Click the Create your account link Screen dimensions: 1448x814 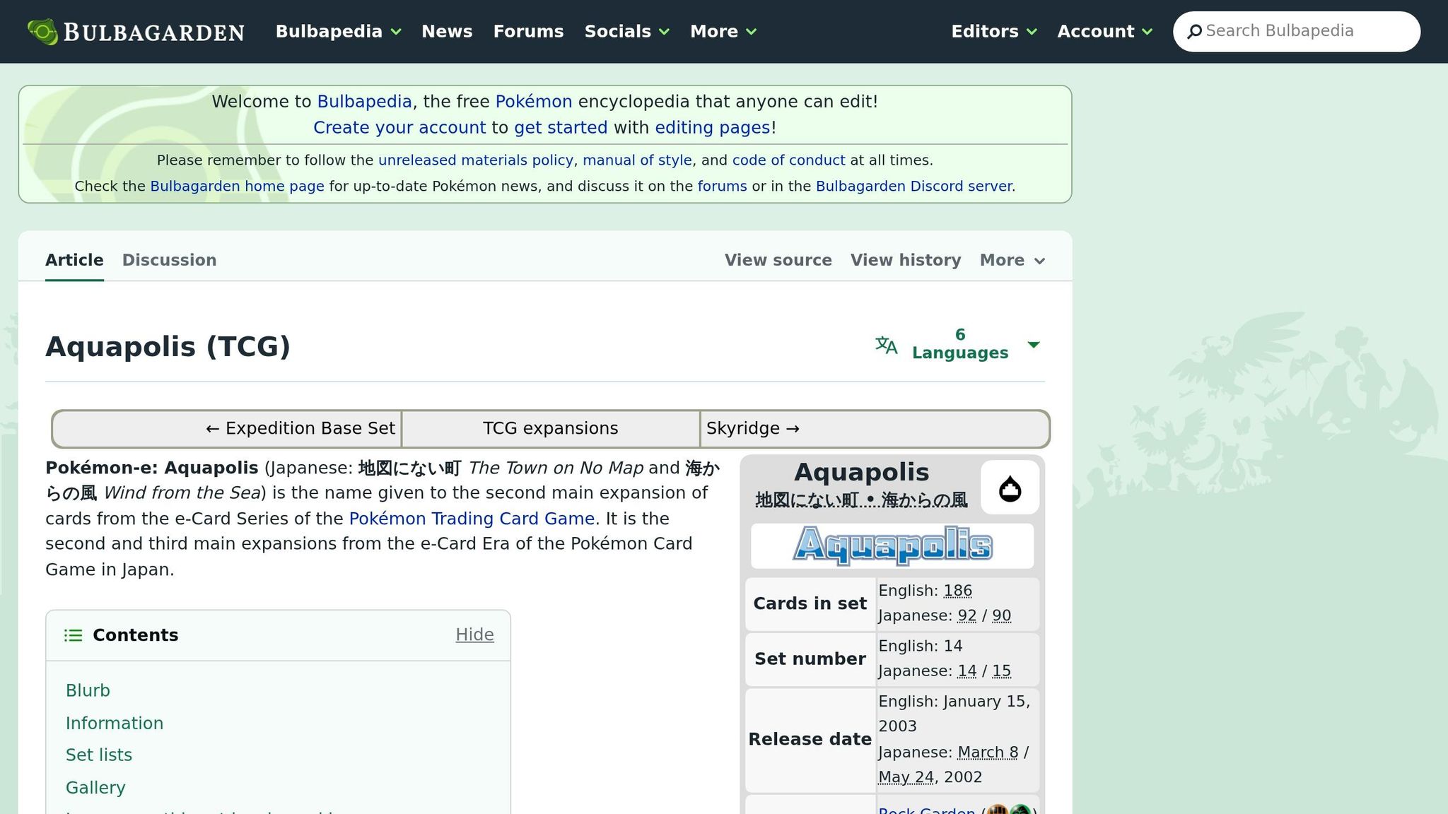coord(399,128)
